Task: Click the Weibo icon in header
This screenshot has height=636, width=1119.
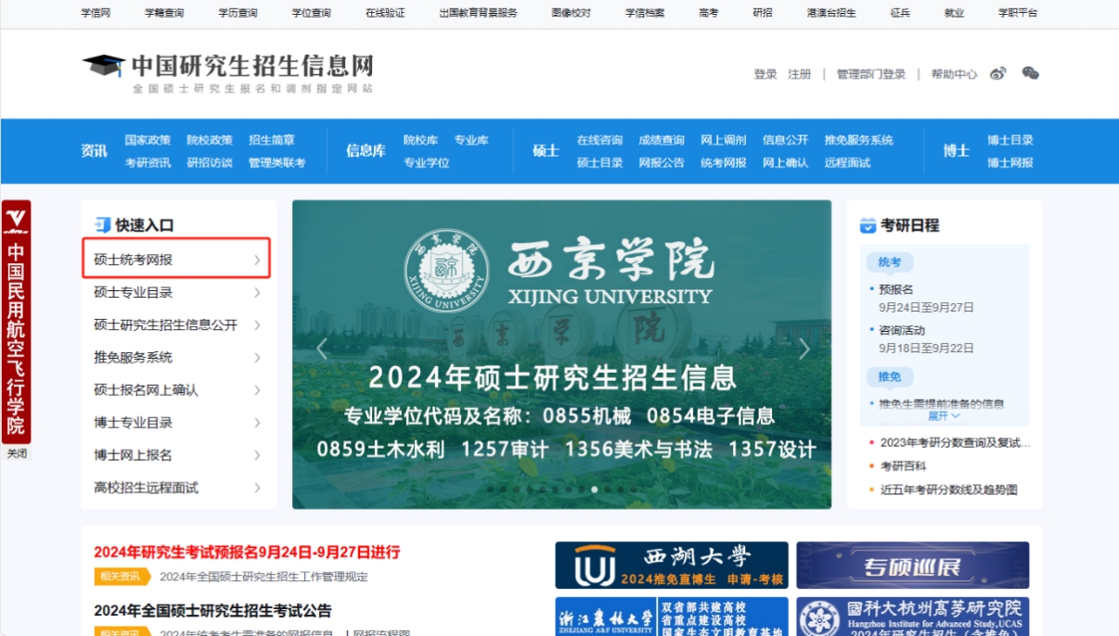Action: (998, 74)
